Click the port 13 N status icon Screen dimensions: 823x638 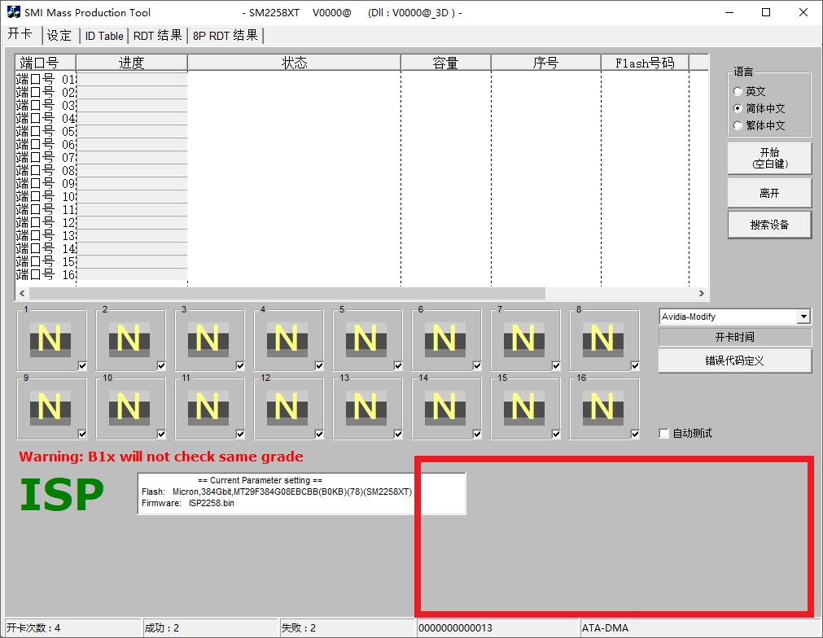(x=366, y=407)
